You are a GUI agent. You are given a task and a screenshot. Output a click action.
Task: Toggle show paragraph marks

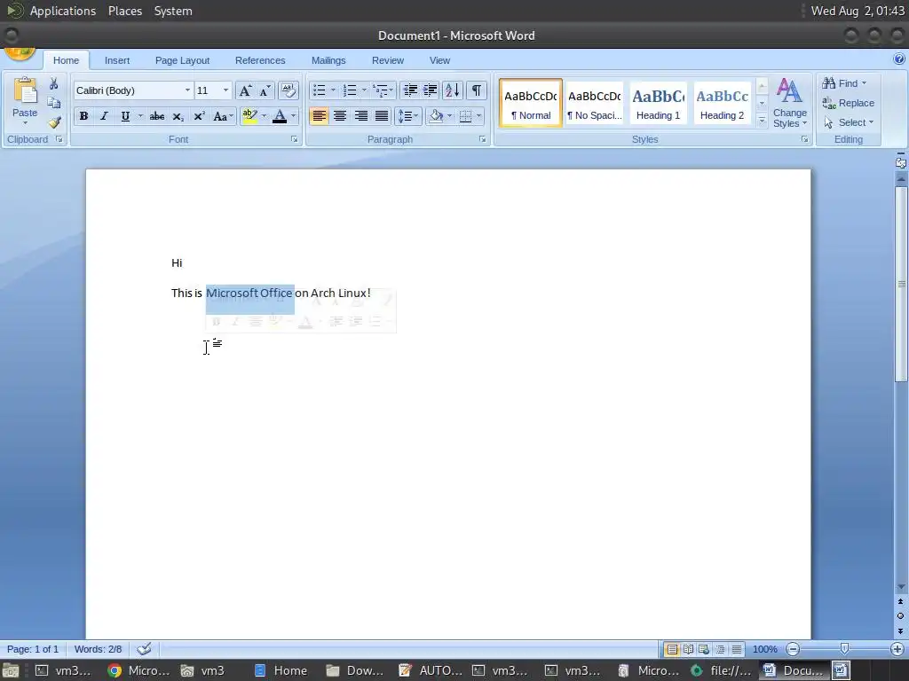(x=476, y=90)
